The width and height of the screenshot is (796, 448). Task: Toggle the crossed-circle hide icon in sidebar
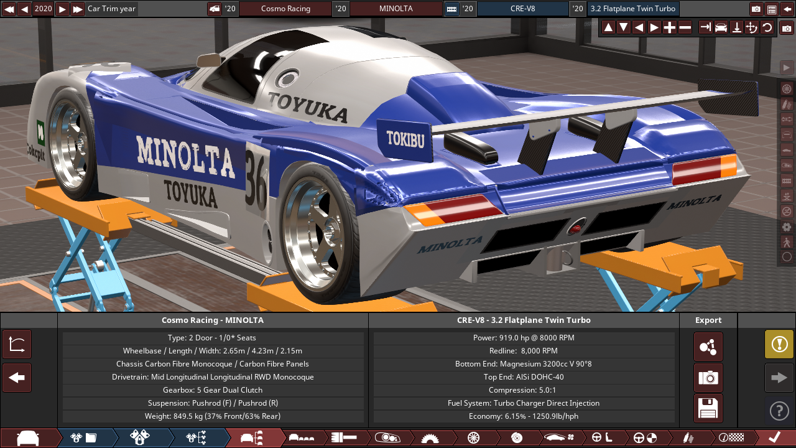point(787,211)
